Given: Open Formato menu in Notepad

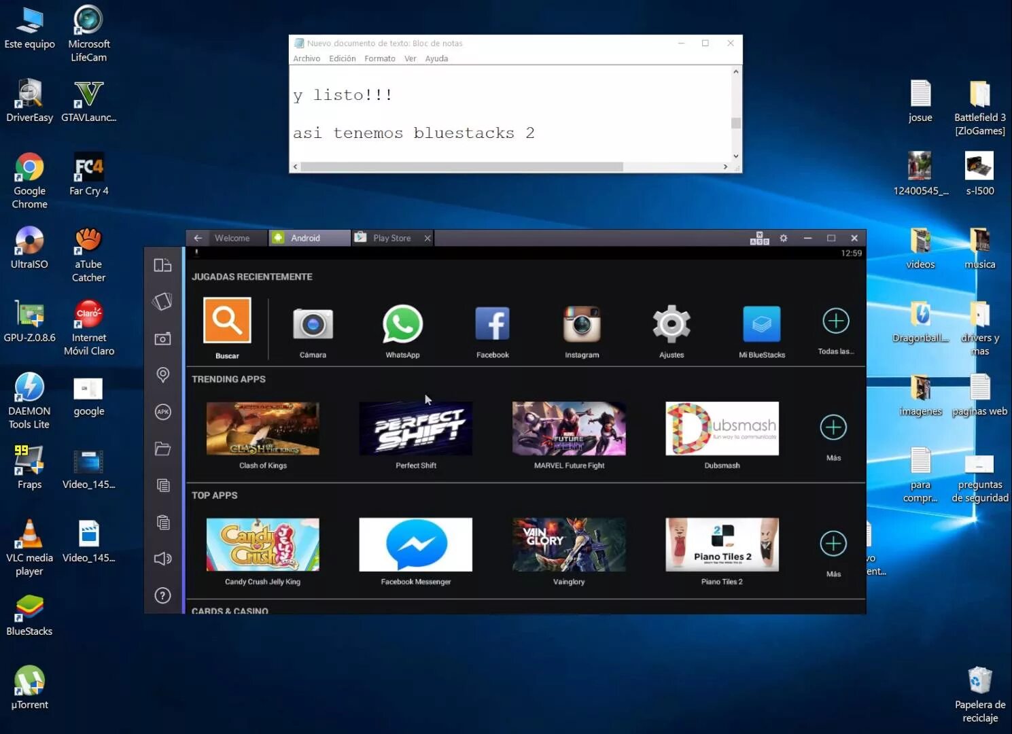Looking at the screenshot, I should [x=380, y=58].
